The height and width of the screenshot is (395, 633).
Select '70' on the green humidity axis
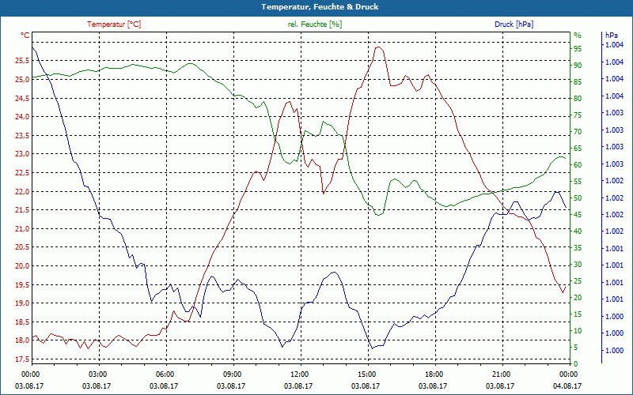578,132
